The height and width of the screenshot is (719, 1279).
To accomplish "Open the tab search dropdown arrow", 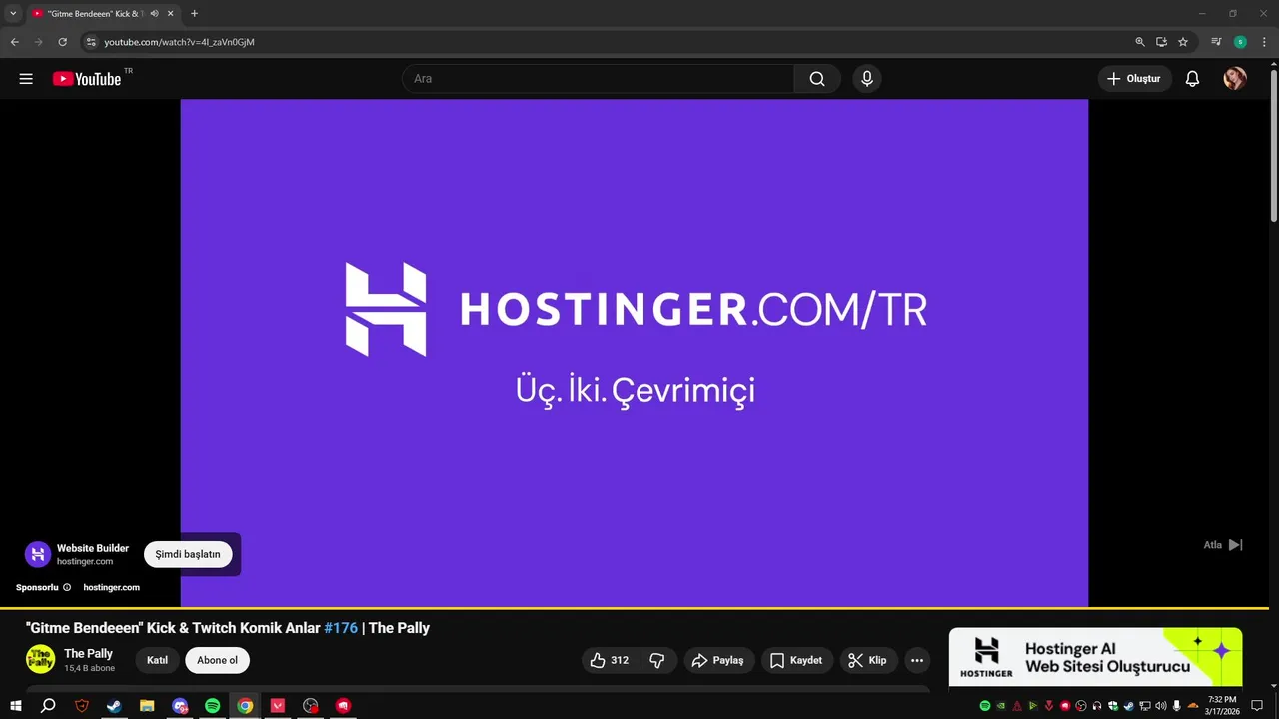I will (13, 13).
